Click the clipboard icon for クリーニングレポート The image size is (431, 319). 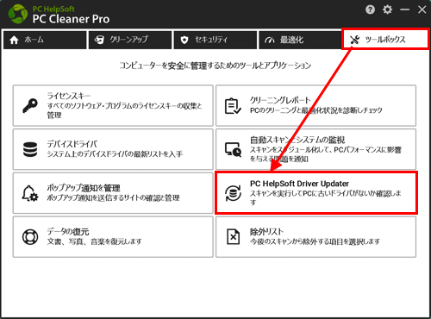(x=233, y=106)
